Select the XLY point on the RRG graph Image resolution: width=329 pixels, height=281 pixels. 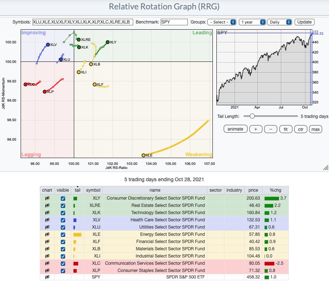(107, 42)
